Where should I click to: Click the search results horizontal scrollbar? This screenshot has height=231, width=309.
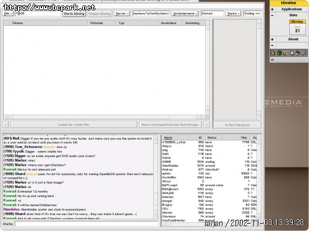(x=104, y=117)
